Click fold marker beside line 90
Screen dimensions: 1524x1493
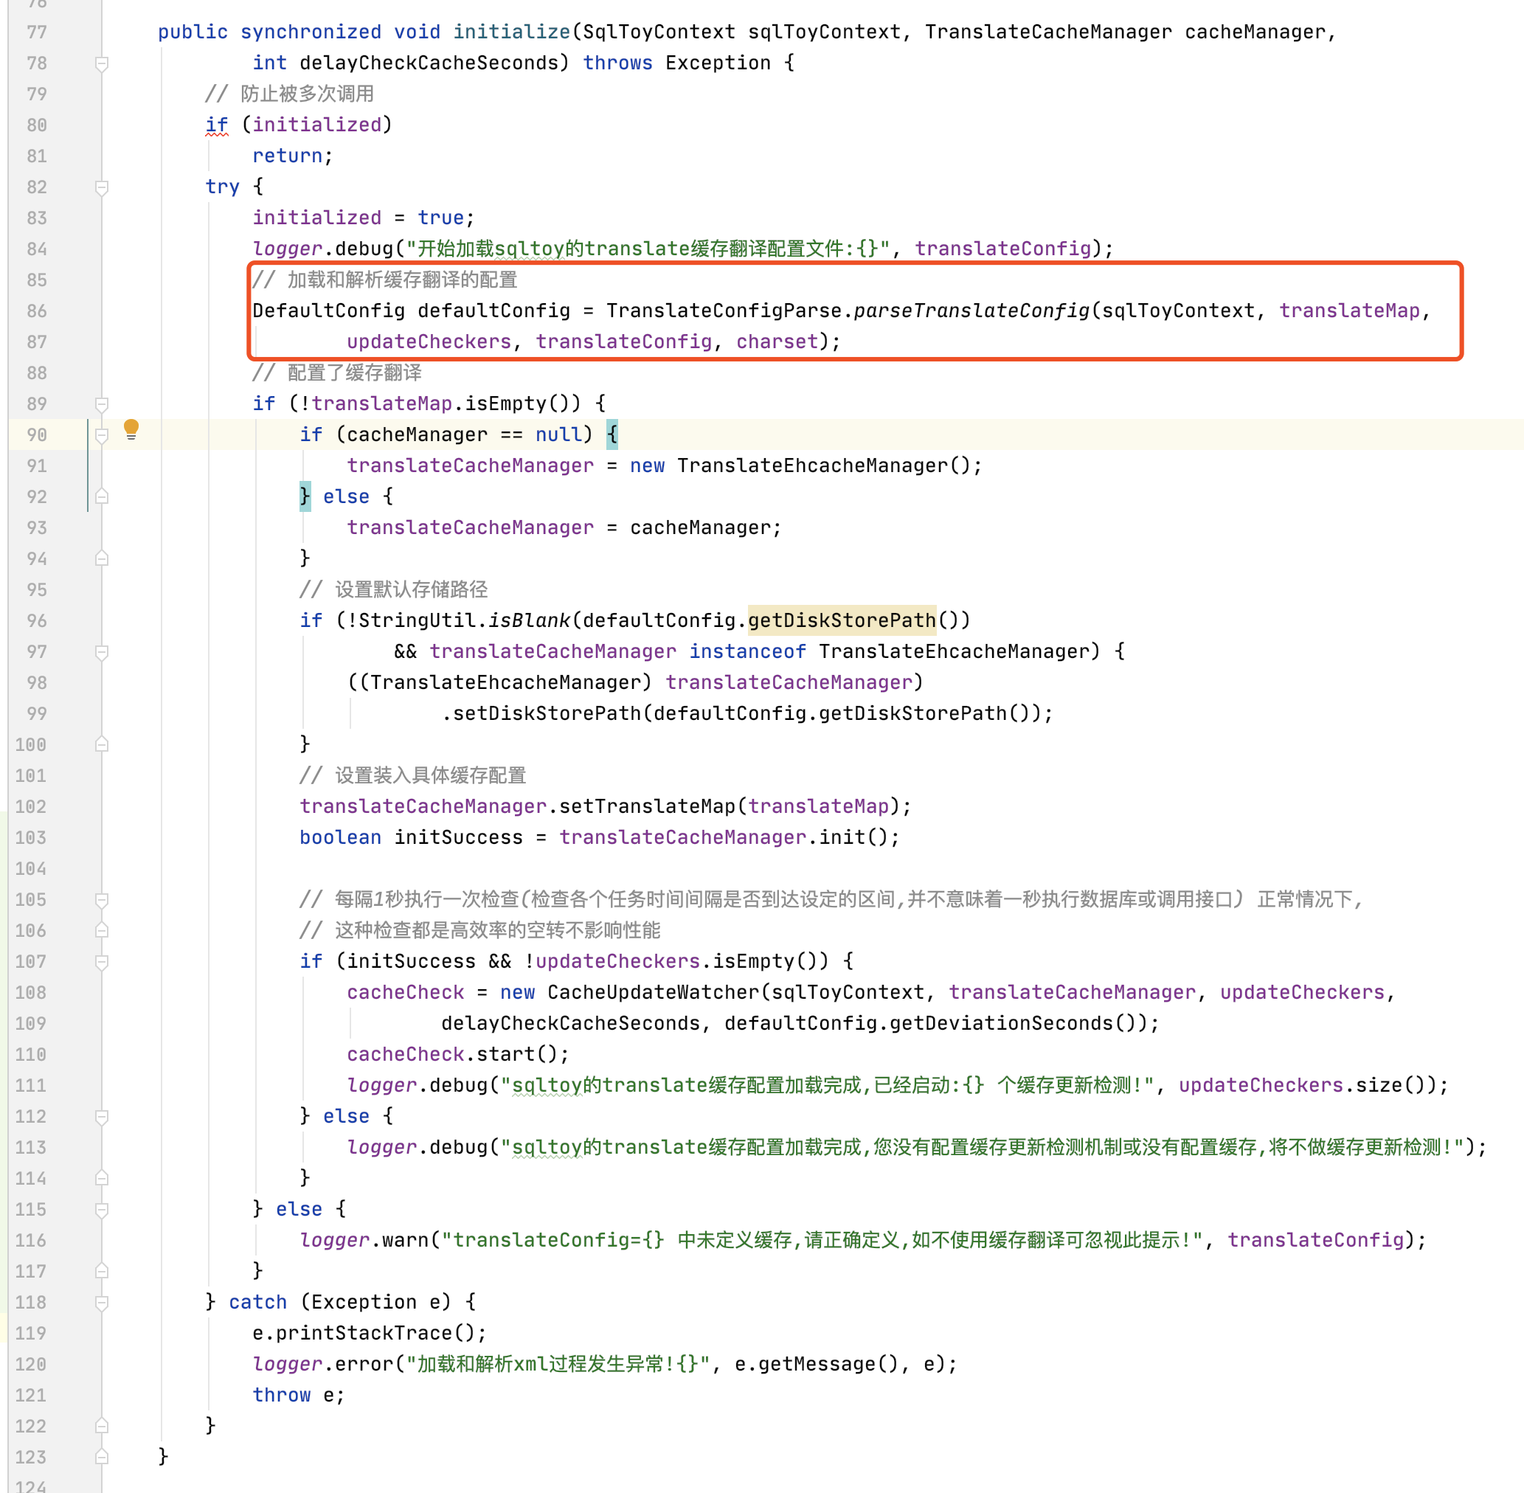pyautogui.click(x=102, y=435)
